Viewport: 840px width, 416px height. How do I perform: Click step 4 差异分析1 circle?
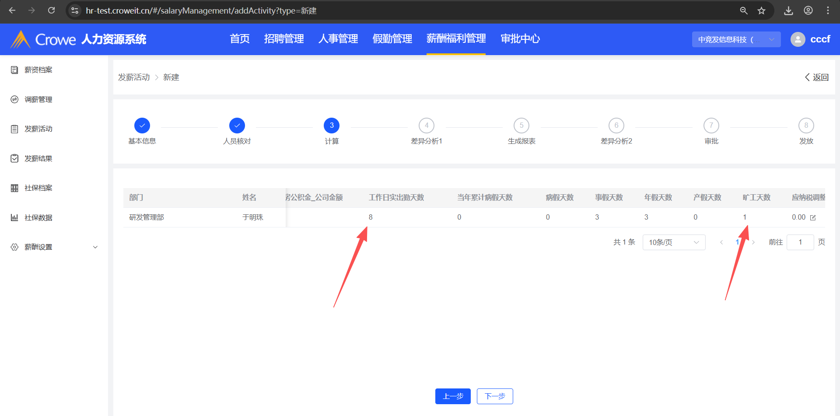click(x=427, y=126)
